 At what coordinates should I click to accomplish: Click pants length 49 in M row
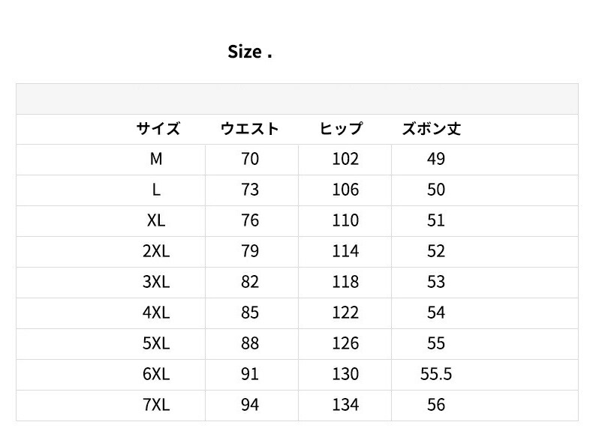[x=436, y=159]
